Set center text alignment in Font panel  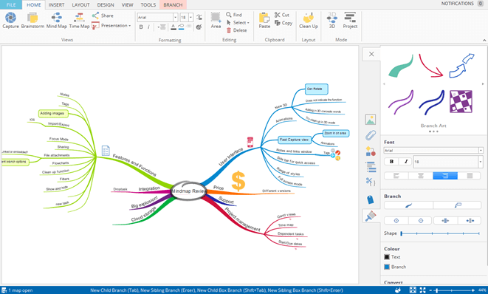421,176
